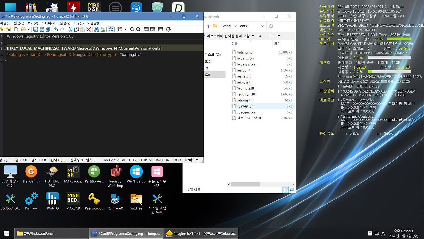Open the 도움말(H) menu
The image size is (424, 239).
point(94,23)
